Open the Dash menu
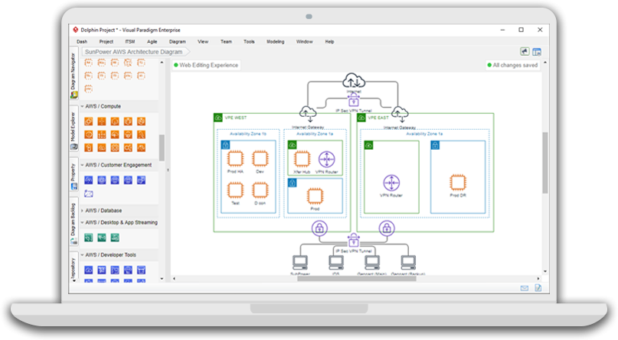Viewport: 618px width, 340px height. click(x=82, y=42)
